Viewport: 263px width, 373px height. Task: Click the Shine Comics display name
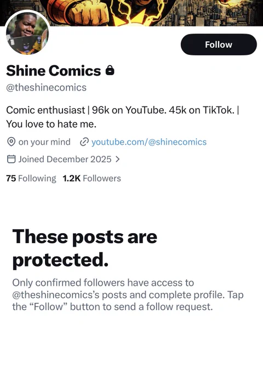pyautogui.click(x=54, y=71)
